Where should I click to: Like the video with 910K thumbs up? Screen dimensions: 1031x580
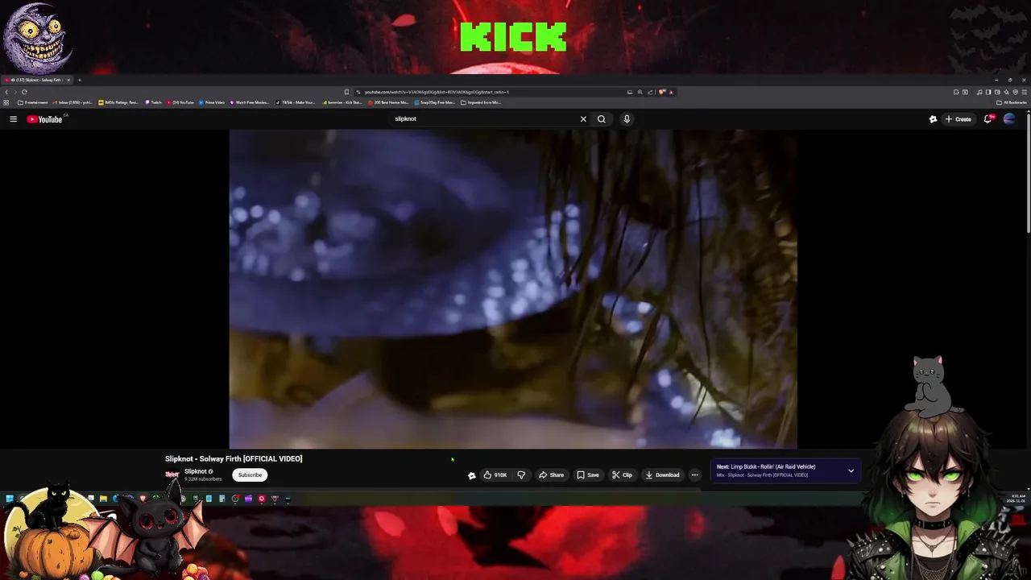coord(495,474)
